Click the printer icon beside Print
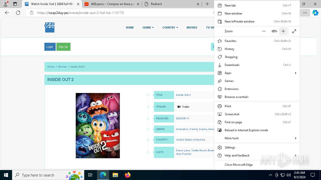 [x=220, y=106]
